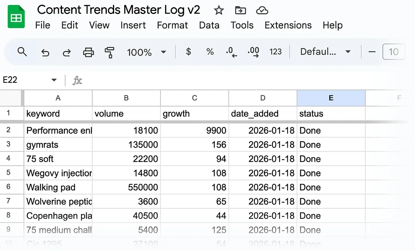Redo the last action
The width and height of the screenshot is (415, 251).
(x=67, y=51)
